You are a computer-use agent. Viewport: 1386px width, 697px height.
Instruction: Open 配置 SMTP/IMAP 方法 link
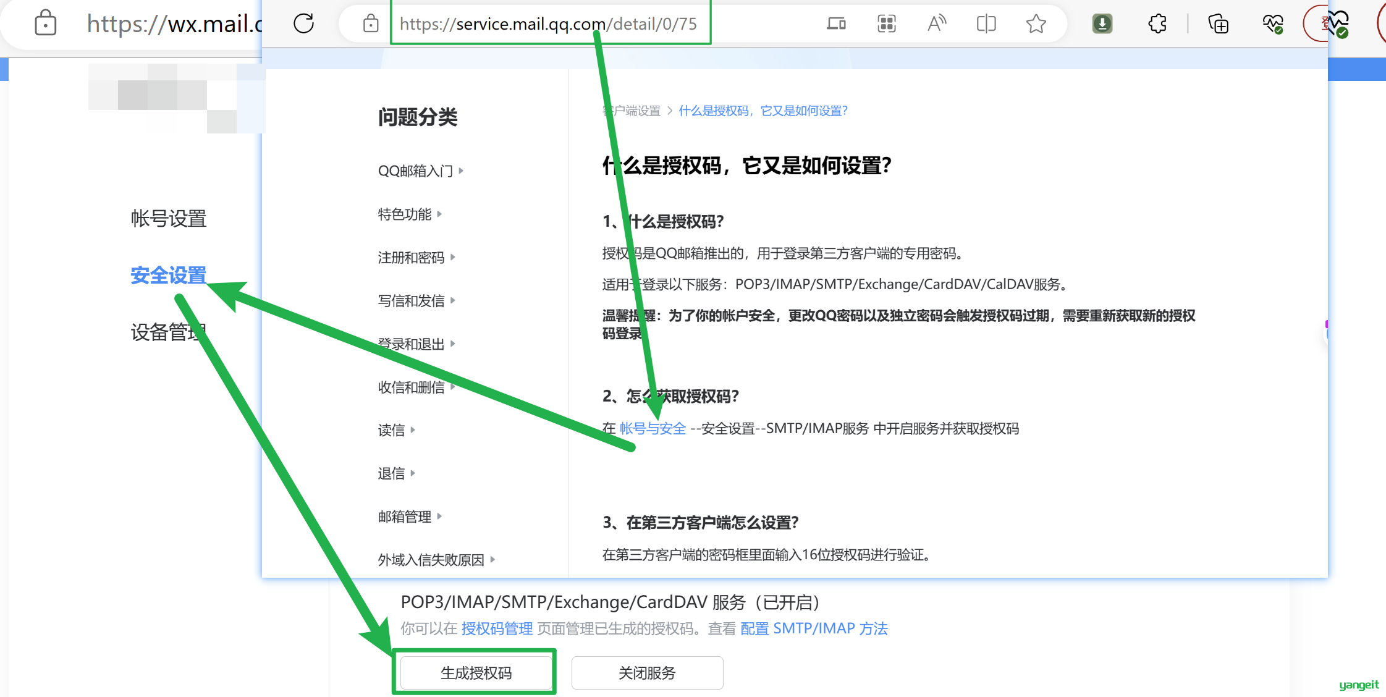814,628
